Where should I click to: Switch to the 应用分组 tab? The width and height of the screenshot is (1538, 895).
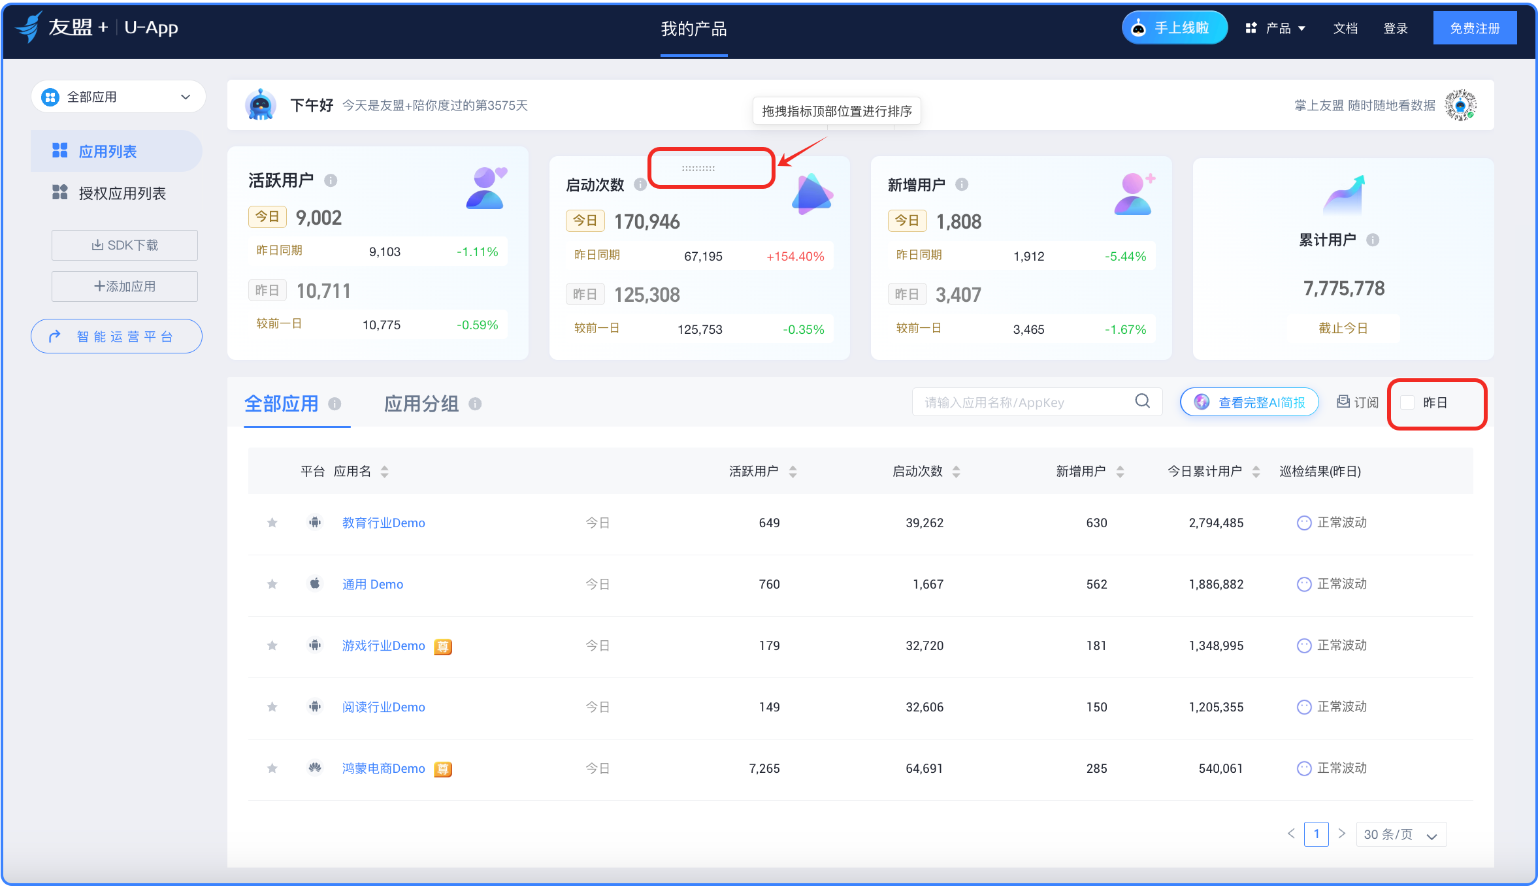(x=421, y=404)
